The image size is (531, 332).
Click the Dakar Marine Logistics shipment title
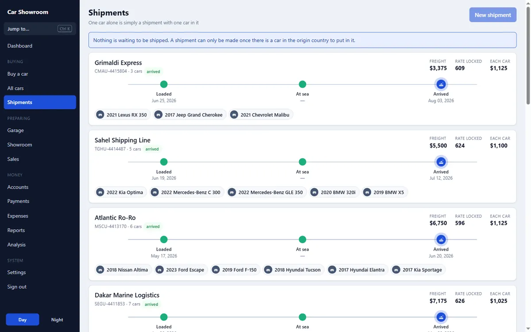click(127, 295)
